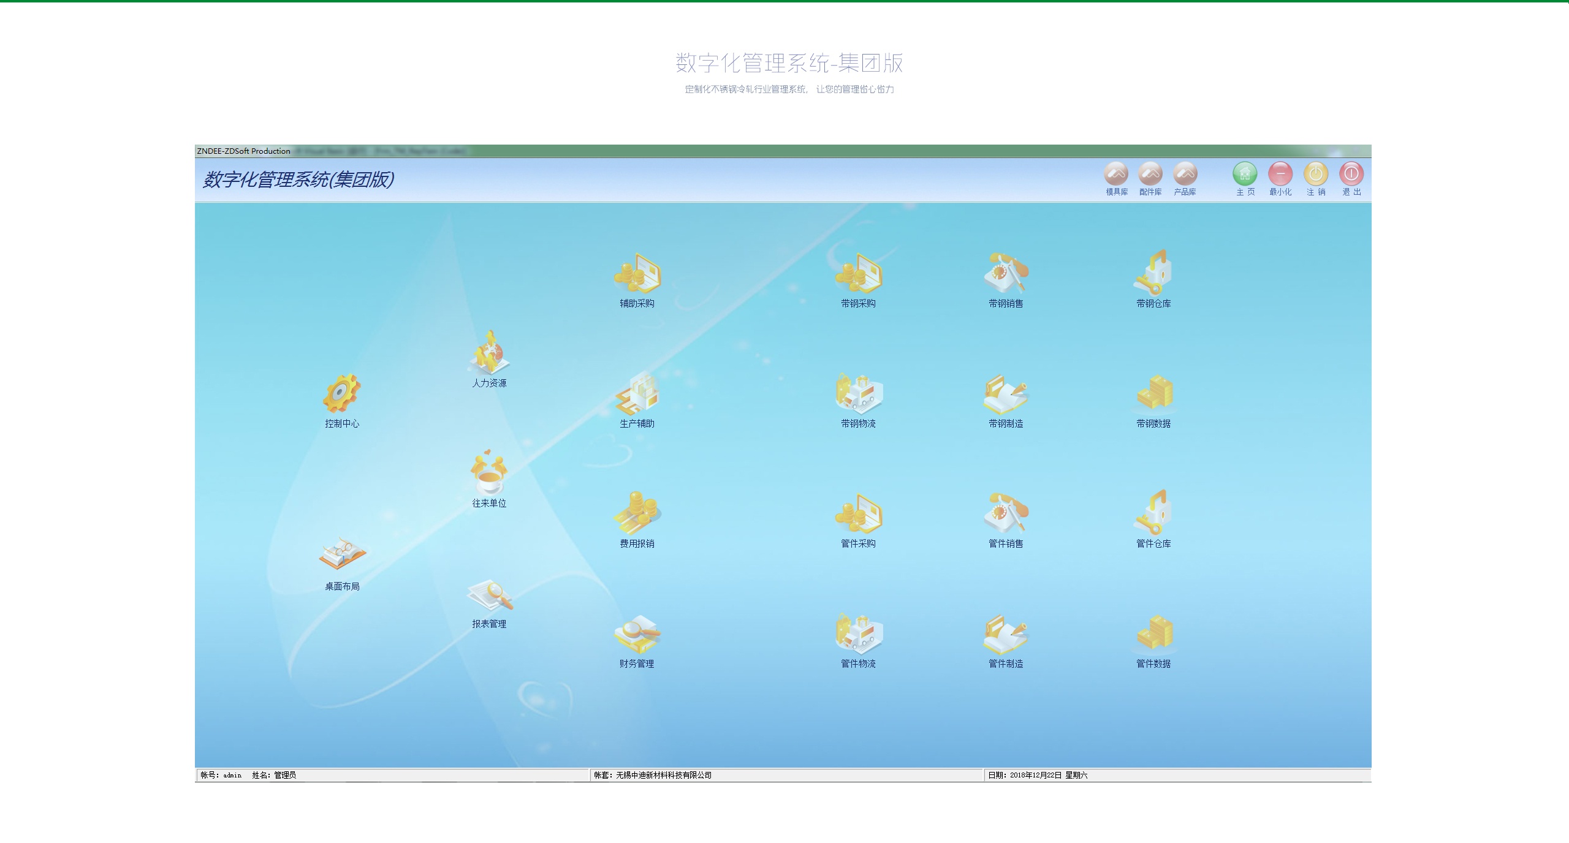Click the 帐号: admin status text
The width and height of the screenshot is (1569, 843).
tap(221, 775)
